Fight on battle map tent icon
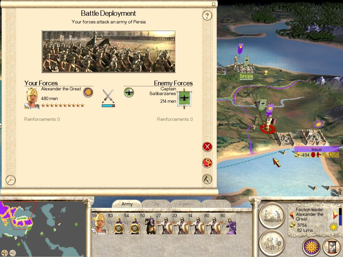The width and height of the screenshot is (343, 257). coord(207,179)
